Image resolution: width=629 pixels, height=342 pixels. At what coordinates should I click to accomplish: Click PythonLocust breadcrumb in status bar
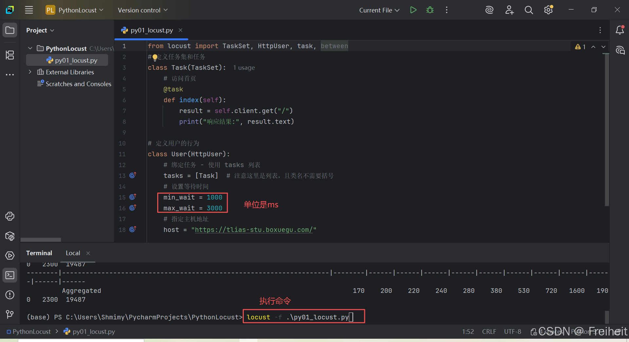tap(29, 332)
